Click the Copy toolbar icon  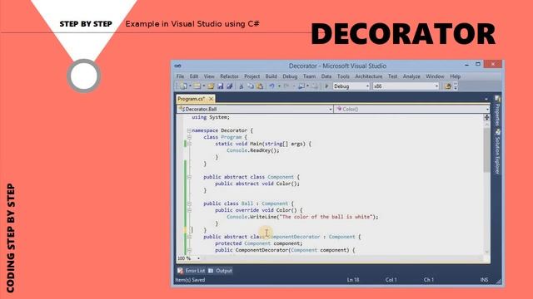coord(251,86)
